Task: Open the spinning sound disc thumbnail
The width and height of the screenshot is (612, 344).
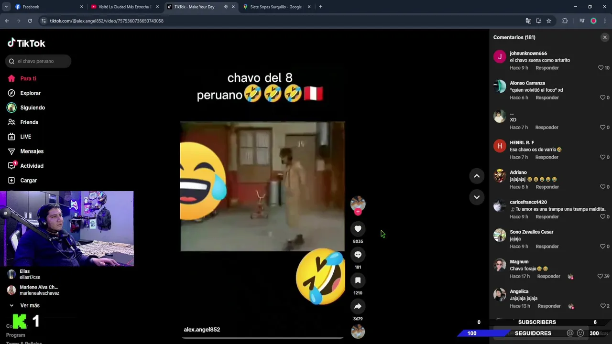Action: 358,331
